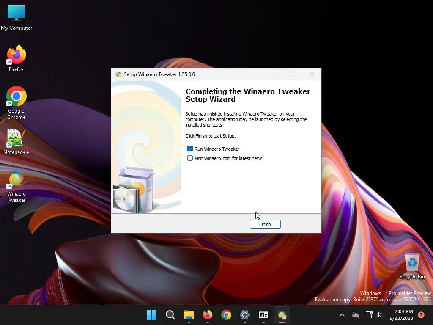The height and width of the screenshot is (325, 433).
Task: Open Settings gear in taskbar
Action: 245,315
